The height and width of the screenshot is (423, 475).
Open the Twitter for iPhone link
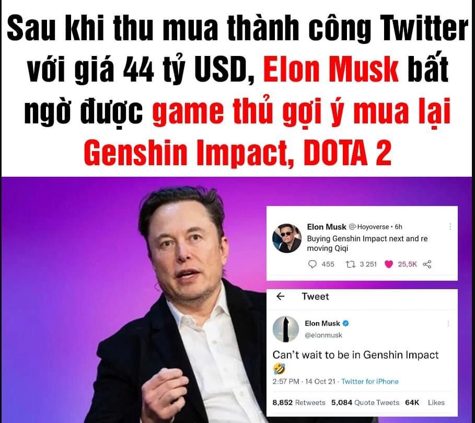(x=369, y=382)
